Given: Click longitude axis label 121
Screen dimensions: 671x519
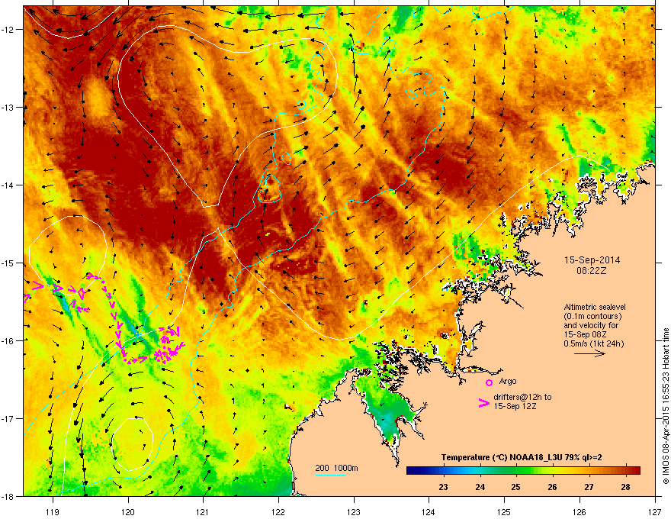Looking at the screenshot, I should coord(203,511).
